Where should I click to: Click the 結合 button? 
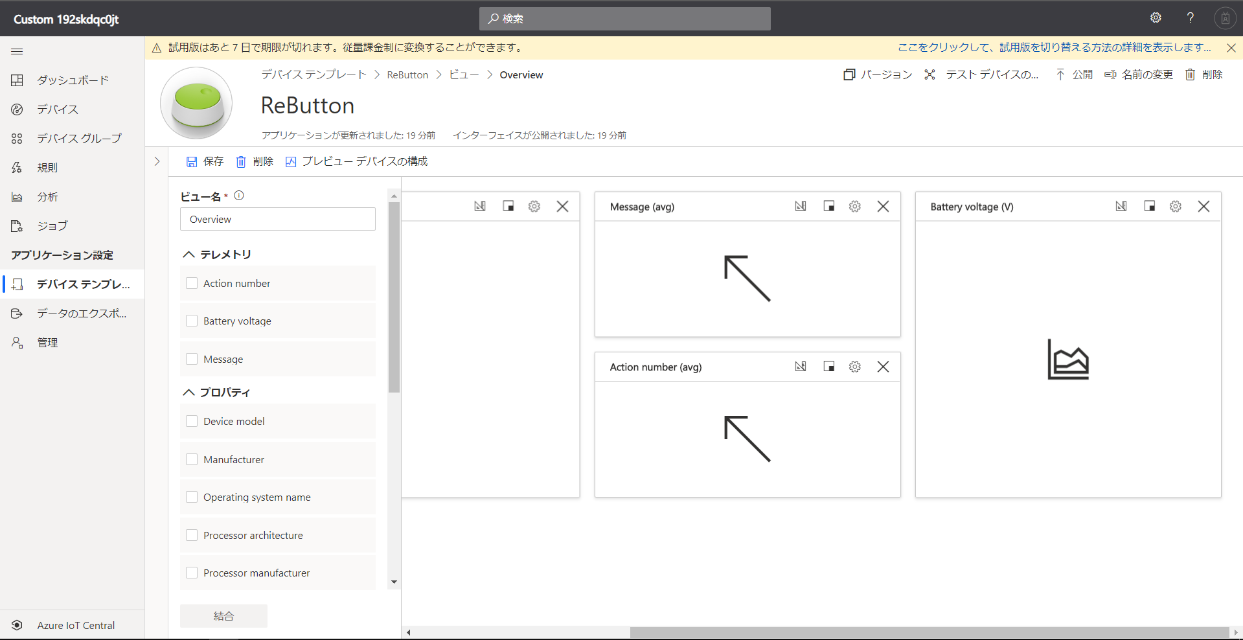pyautogui.click(x=223, y=616)
